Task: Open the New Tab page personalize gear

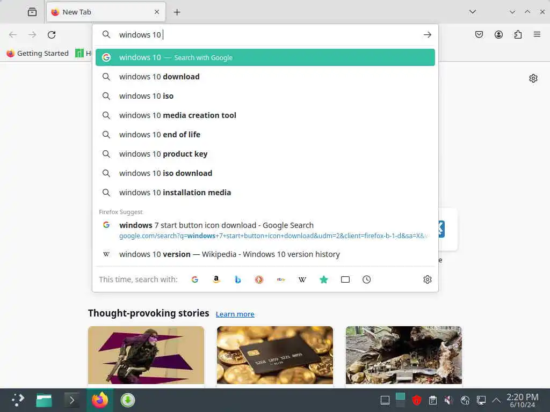Action: coord(533,78)
